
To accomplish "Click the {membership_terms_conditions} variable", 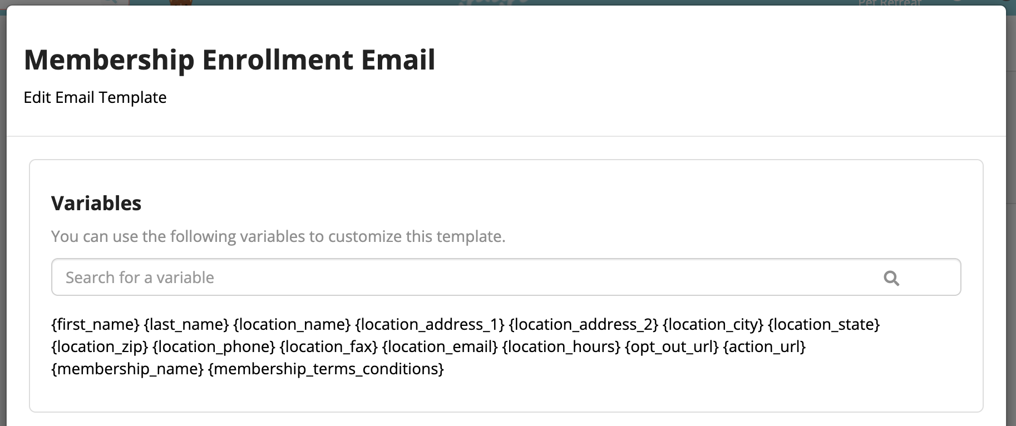I will point(326,369).
